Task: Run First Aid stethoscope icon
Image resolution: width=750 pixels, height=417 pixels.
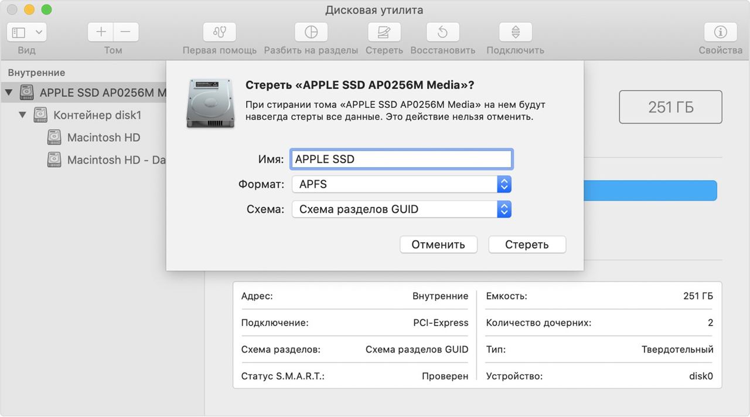Action: pos(219,32)
